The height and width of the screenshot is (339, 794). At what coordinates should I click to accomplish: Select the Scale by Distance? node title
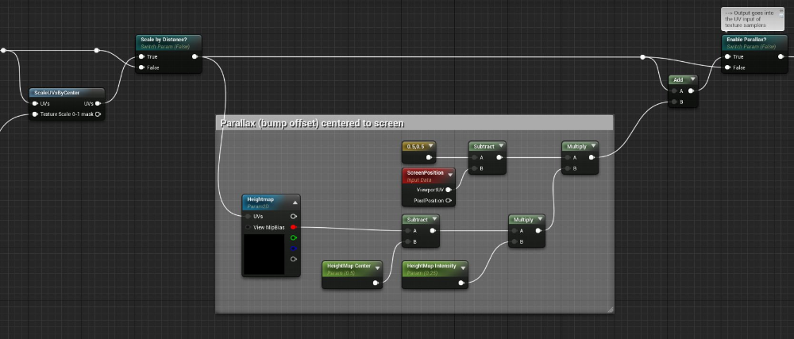click(x=164, y=40)
